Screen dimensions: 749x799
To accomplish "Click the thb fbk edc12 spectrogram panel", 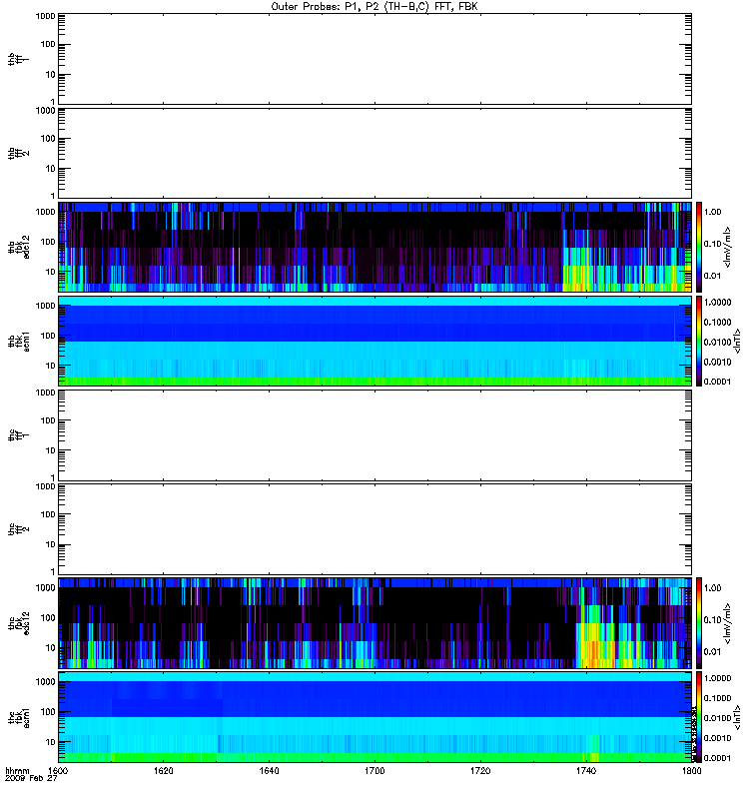I will click(x=375, y=247).
